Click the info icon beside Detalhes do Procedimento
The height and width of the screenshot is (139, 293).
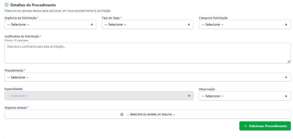pyautogui.click(x=7, y=5)
